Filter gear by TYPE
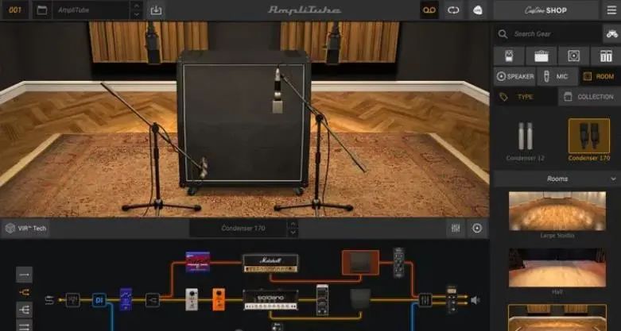The height and width of the screenshot is (331, 621). pyautogui.click(x=525, y=97)
